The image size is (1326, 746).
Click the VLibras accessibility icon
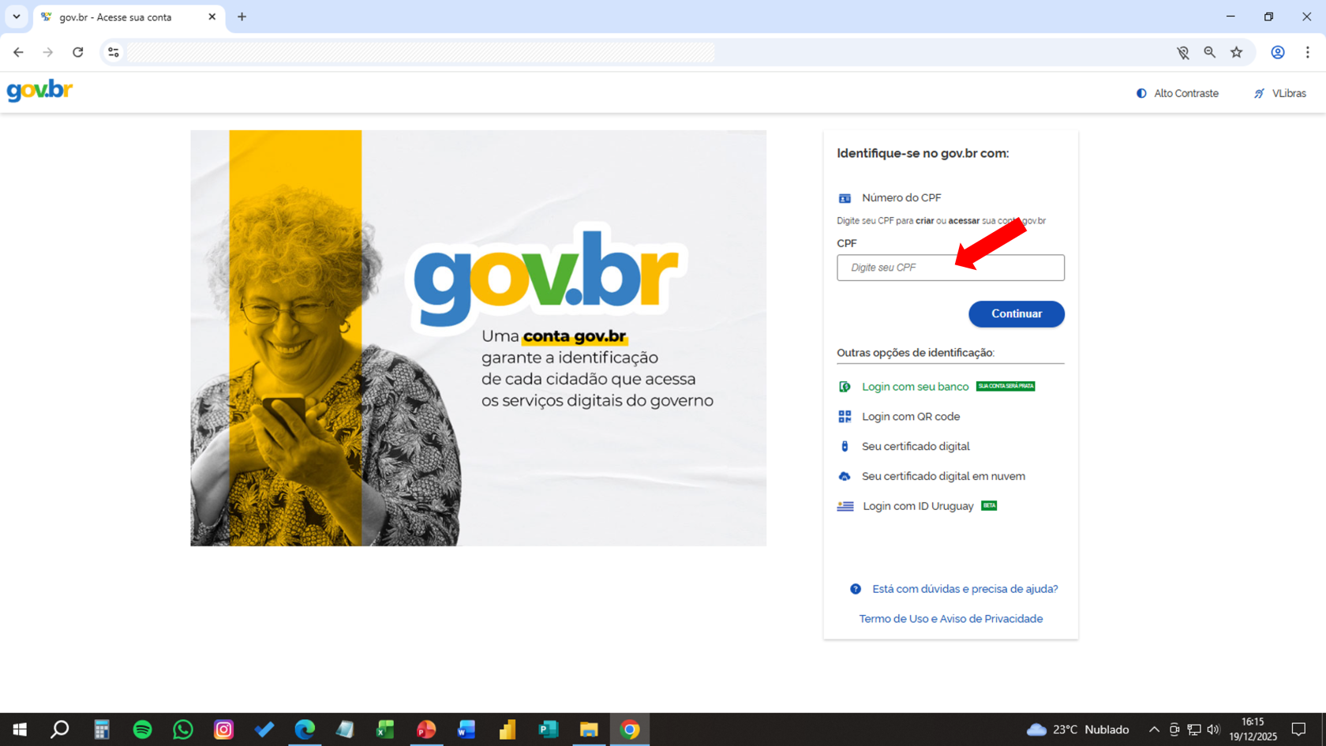tap(1260, 93)
